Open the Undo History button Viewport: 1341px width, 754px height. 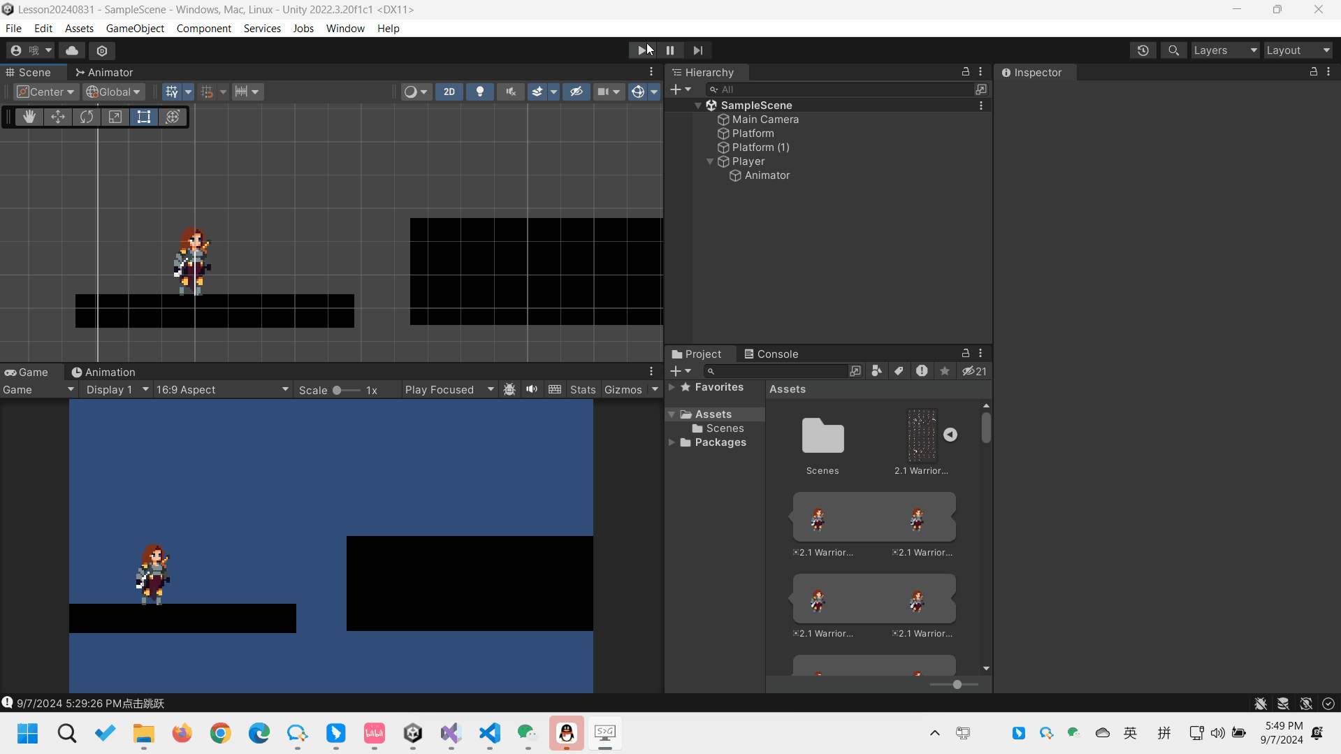pyautogui.click(x=1143, y=50)
